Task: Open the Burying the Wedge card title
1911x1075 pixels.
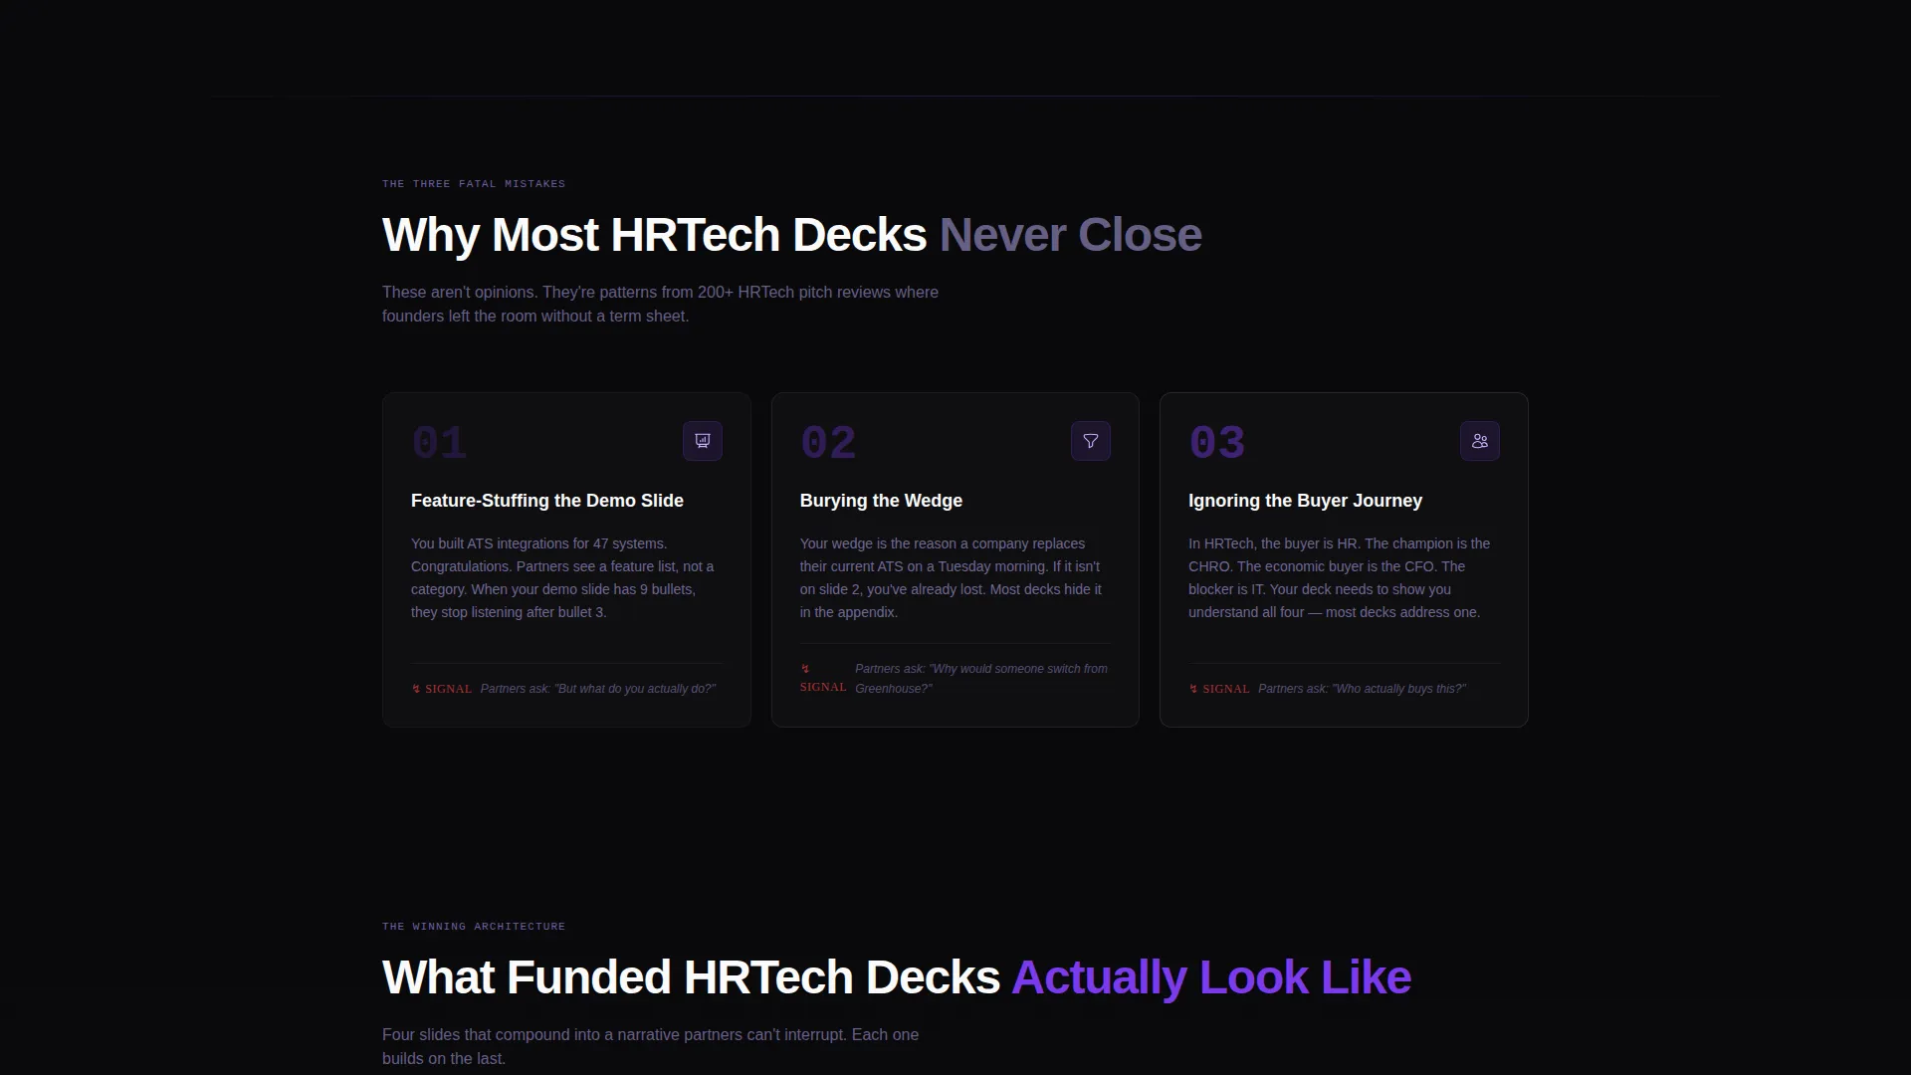Action: tap(881, 501)
